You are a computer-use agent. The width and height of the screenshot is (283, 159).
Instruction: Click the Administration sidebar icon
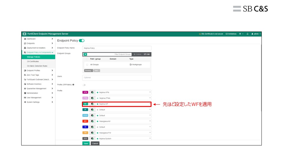coord(25,93)
